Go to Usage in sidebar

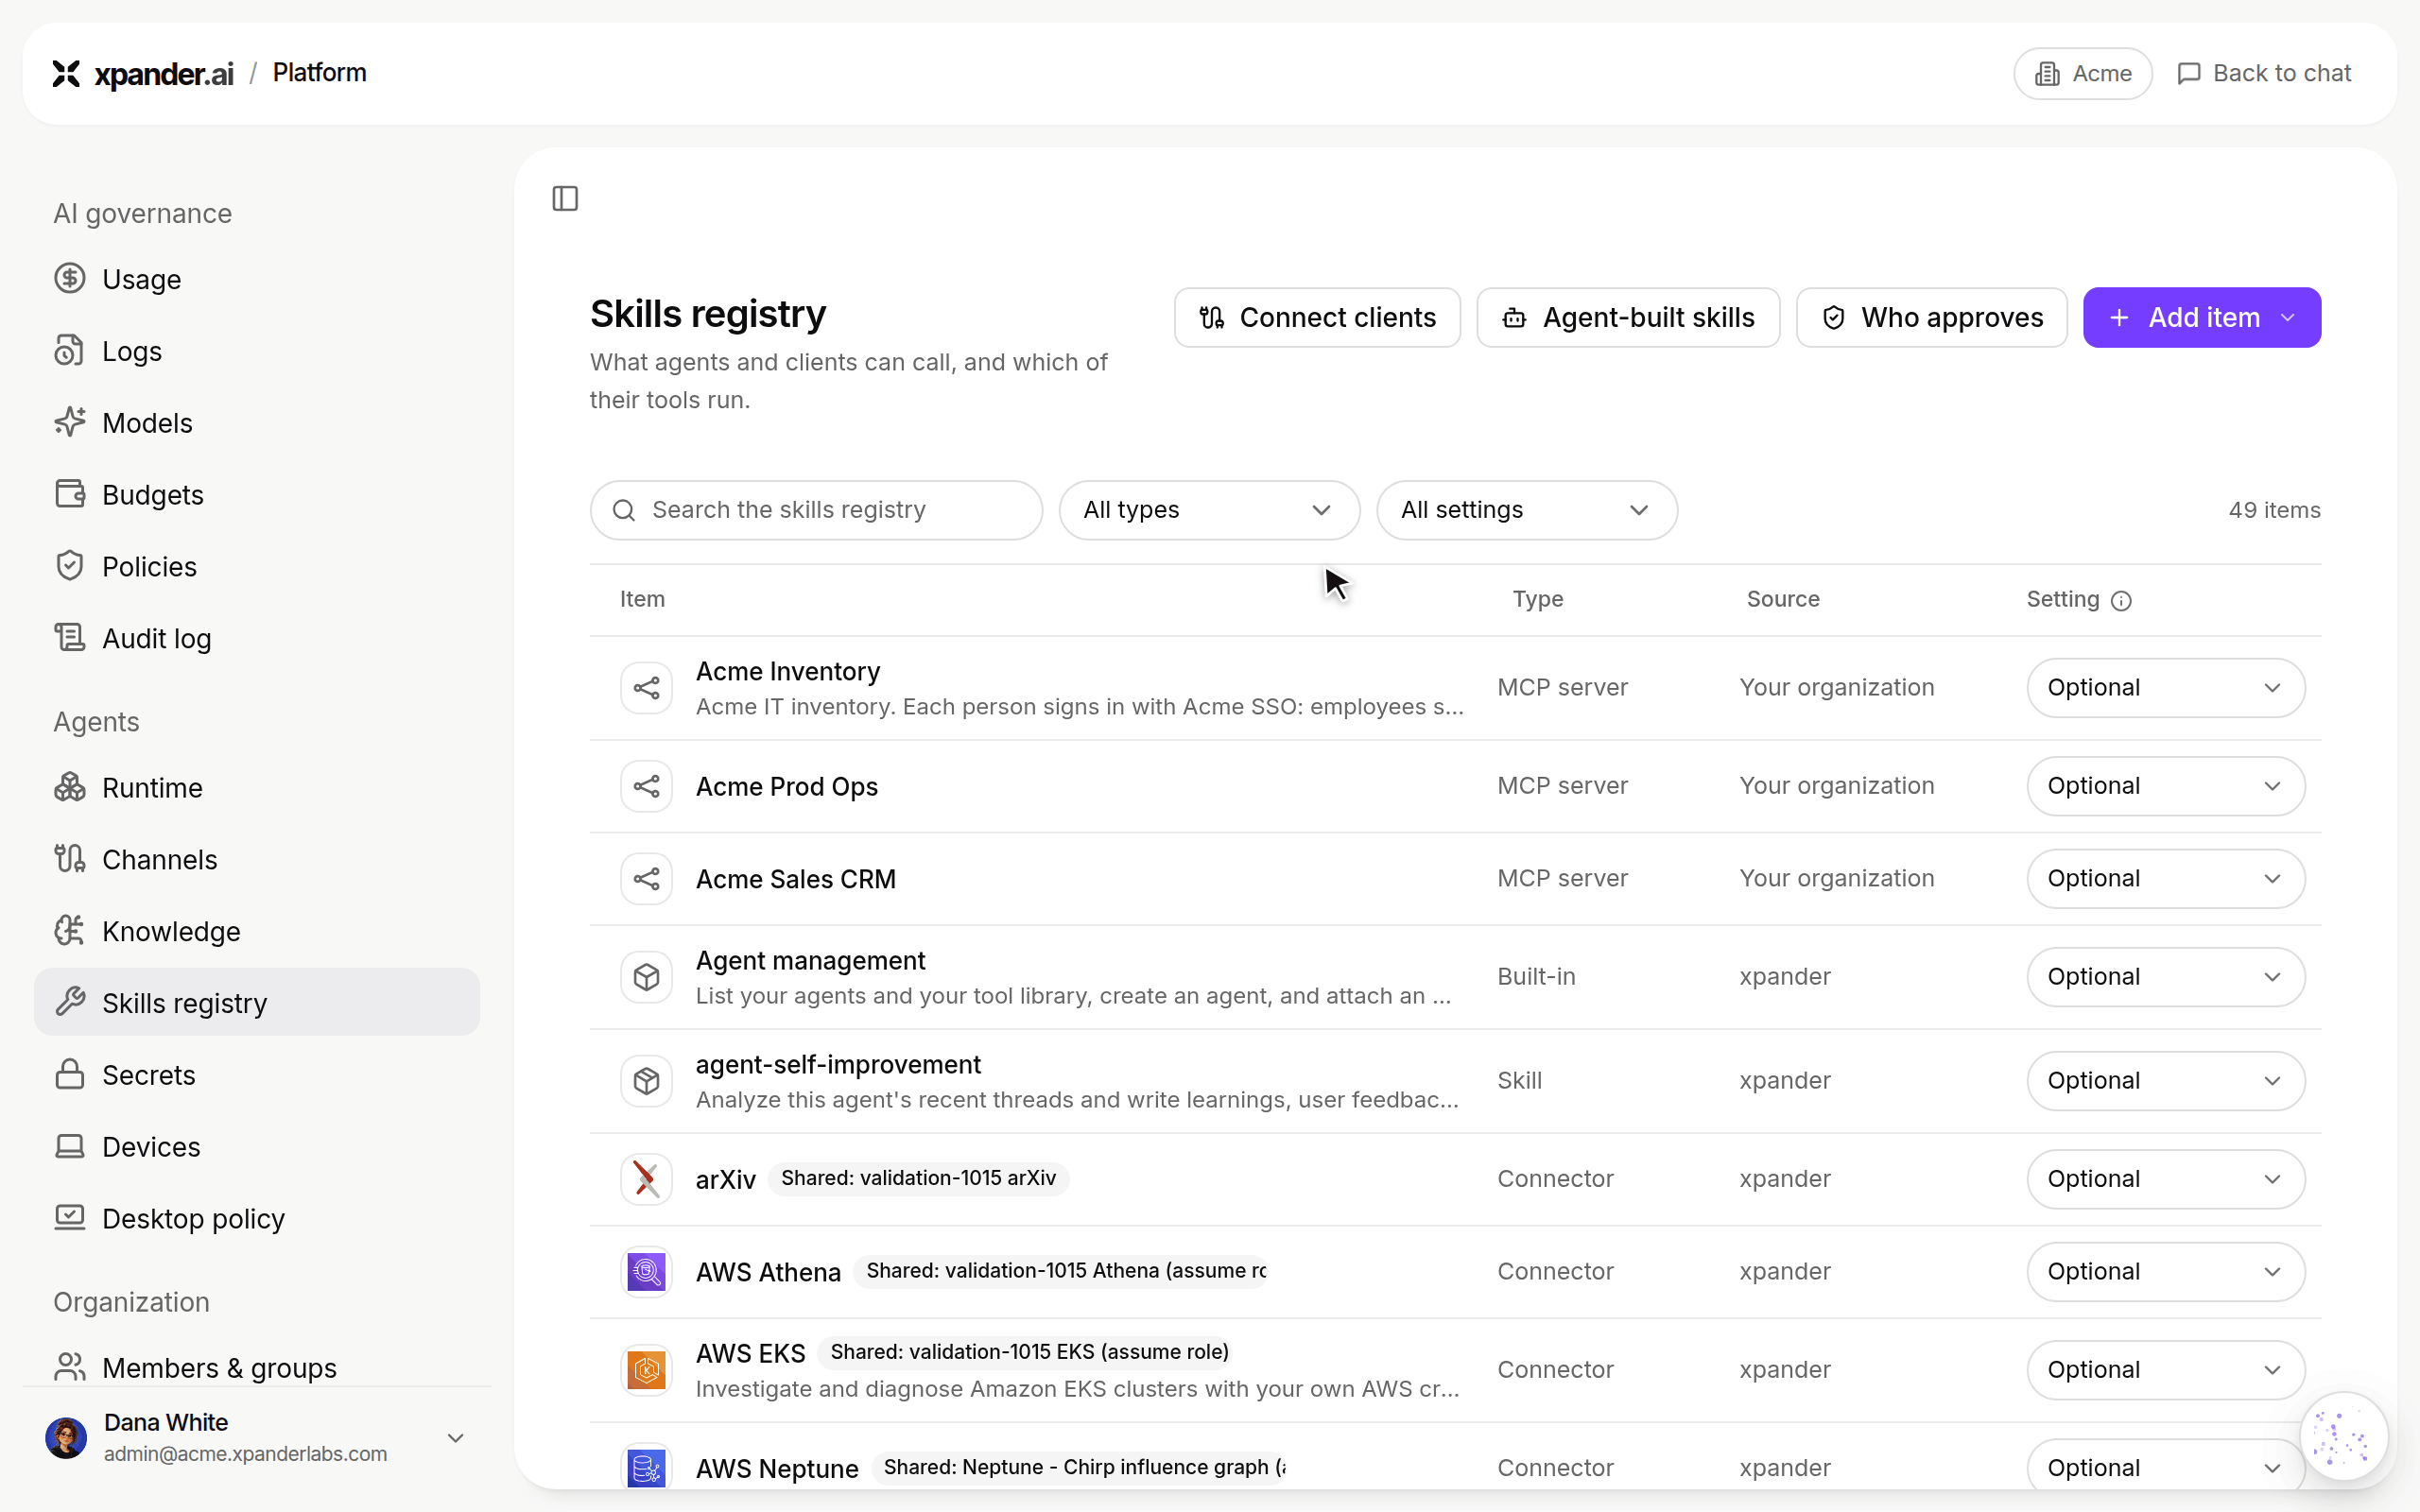coord(257,279)
